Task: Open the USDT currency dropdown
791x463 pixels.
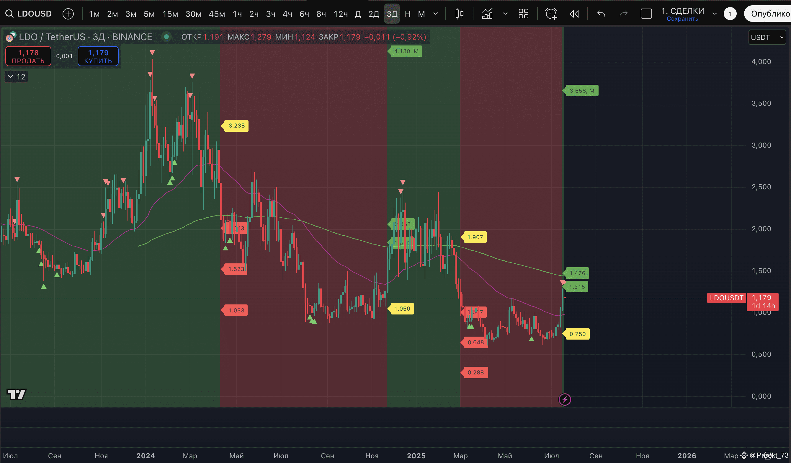Action: point(767,38)
